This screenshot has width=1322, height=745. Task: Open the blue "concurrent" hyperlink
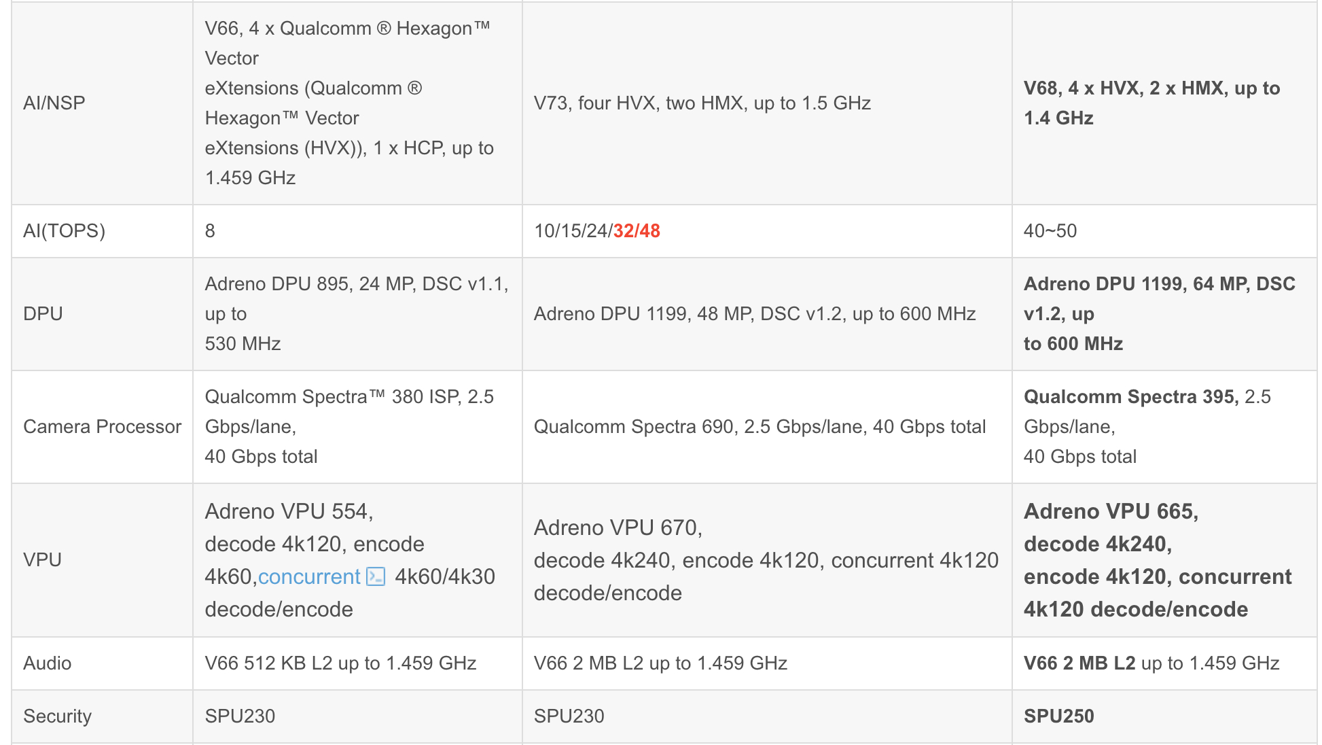309,576
